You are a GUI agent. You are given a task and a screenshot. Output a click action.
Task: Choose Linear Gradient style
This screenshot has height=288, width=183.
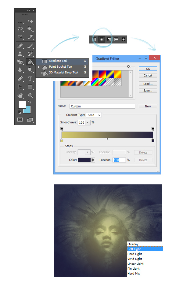(94, 39)
